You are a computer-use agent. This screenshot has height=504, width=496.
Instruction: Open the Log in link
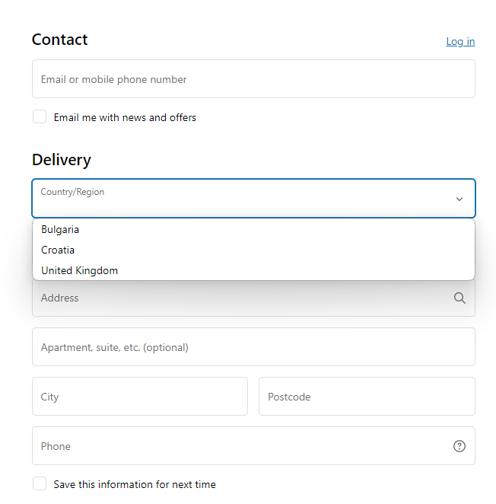(x=460, y=41)
